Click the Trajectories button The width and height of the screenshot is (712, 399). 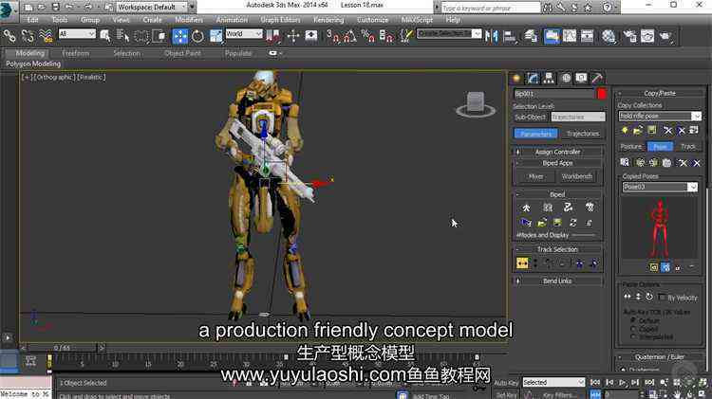click(x=583, y=134)
